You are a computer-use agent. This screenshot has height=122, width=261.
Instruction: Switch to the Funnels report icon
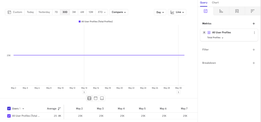pyautogui.click(x=221, y=11)
